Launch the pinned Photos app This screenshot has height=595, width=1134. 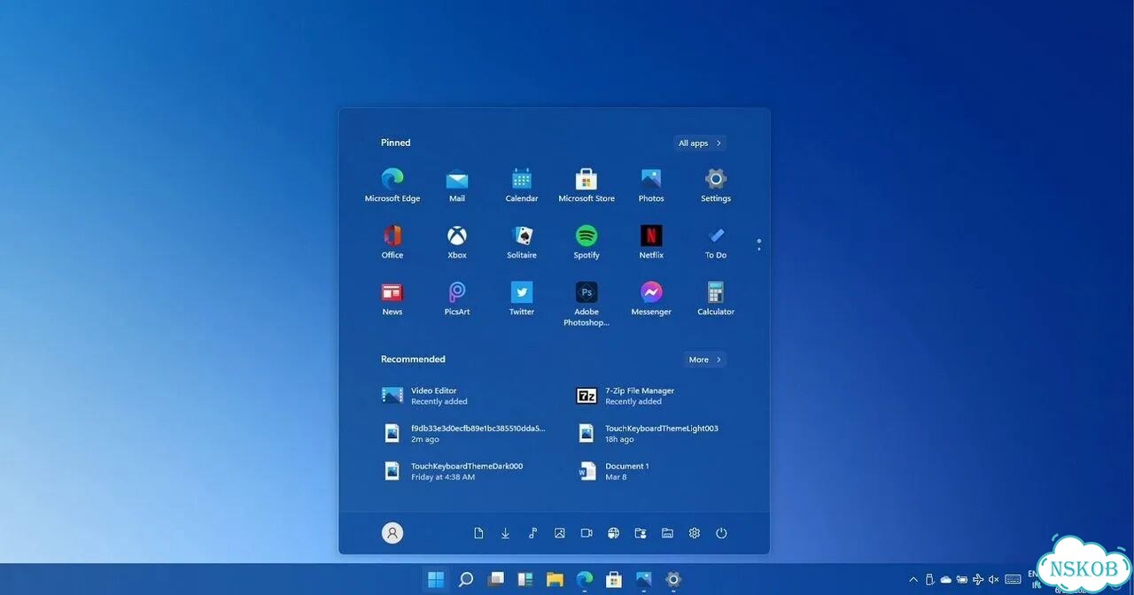point(651,186)
